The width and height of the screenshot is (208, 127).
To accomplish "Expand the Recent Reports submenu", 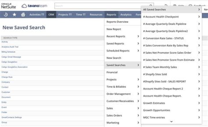I will tap(138, 36).
